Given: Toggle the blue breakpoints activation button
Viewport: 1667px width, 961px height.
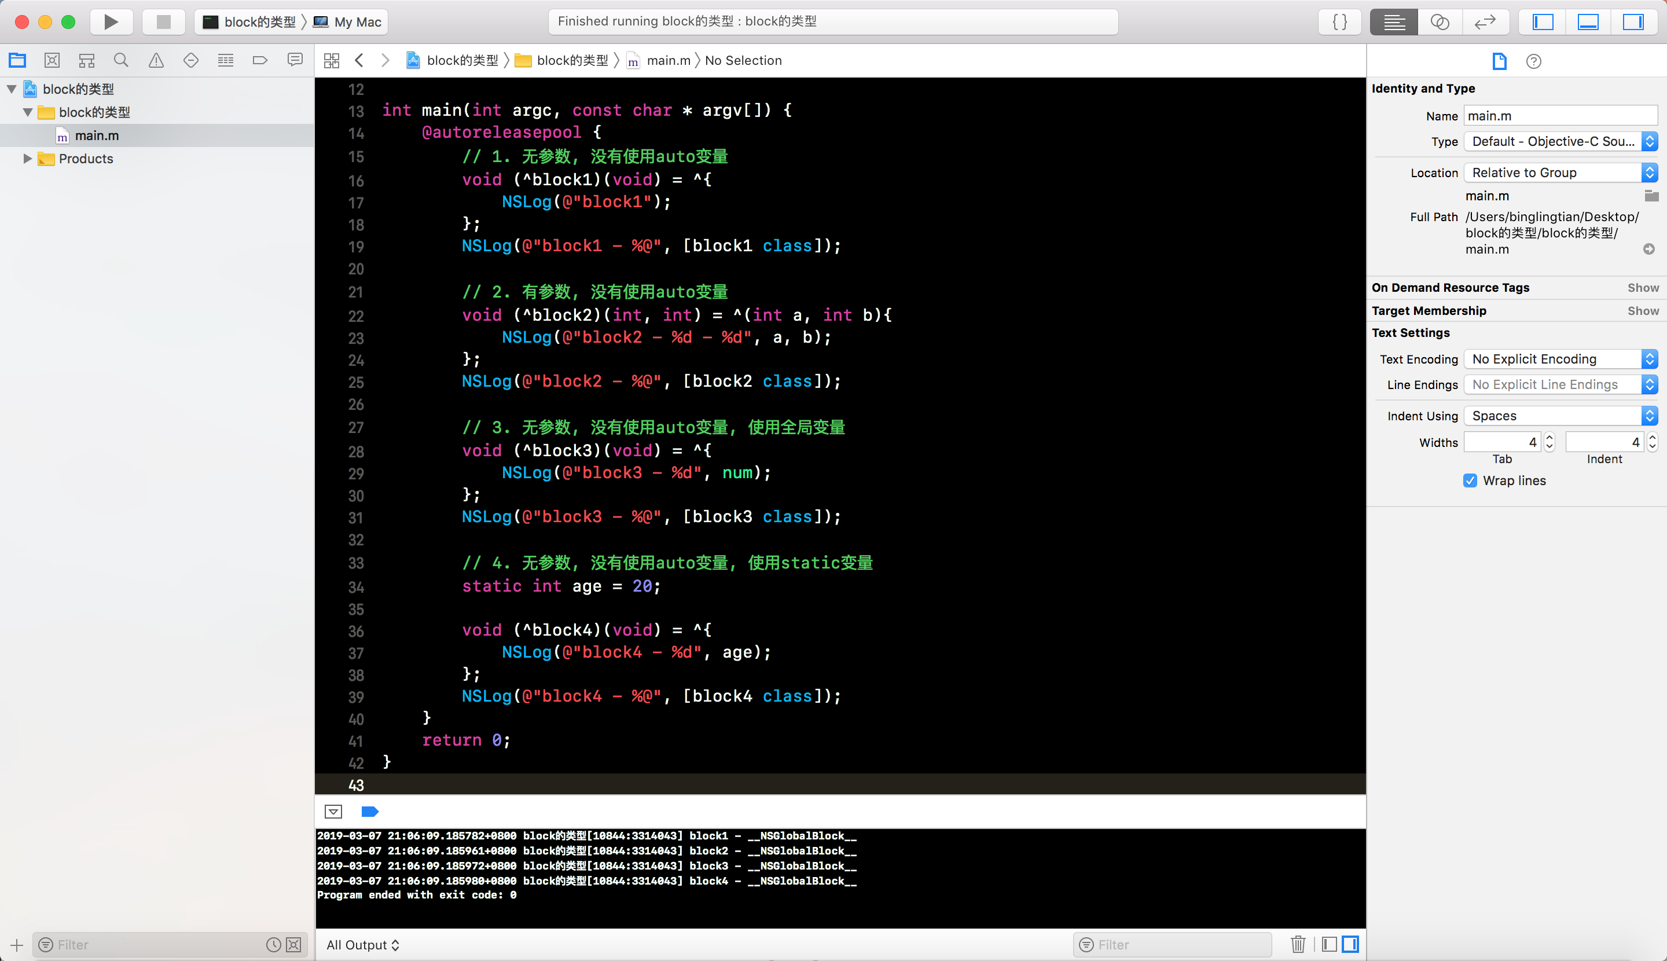Looking at the screenshot, I should [369, 811].
